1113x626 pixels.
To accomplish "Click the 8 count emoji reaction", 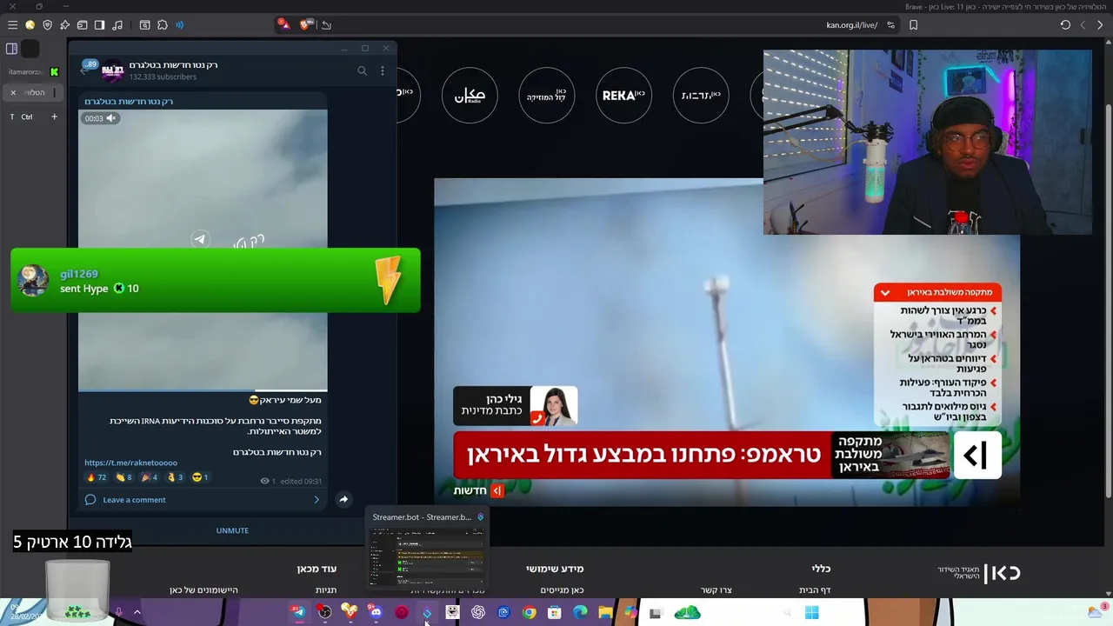I will pos(123,477).
